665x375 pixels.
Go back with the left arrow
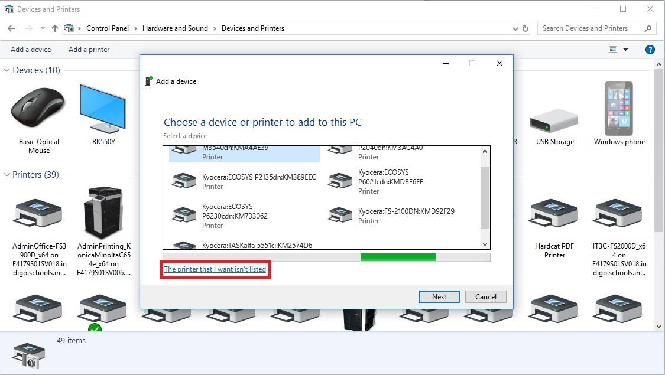click(11, 28)
